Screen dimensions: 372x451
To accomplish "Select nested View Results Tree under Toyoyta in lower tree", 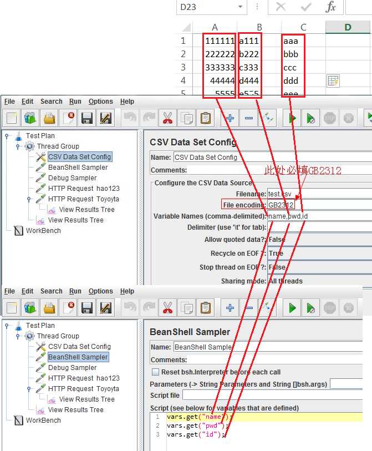I will click(x=86, y=399).
